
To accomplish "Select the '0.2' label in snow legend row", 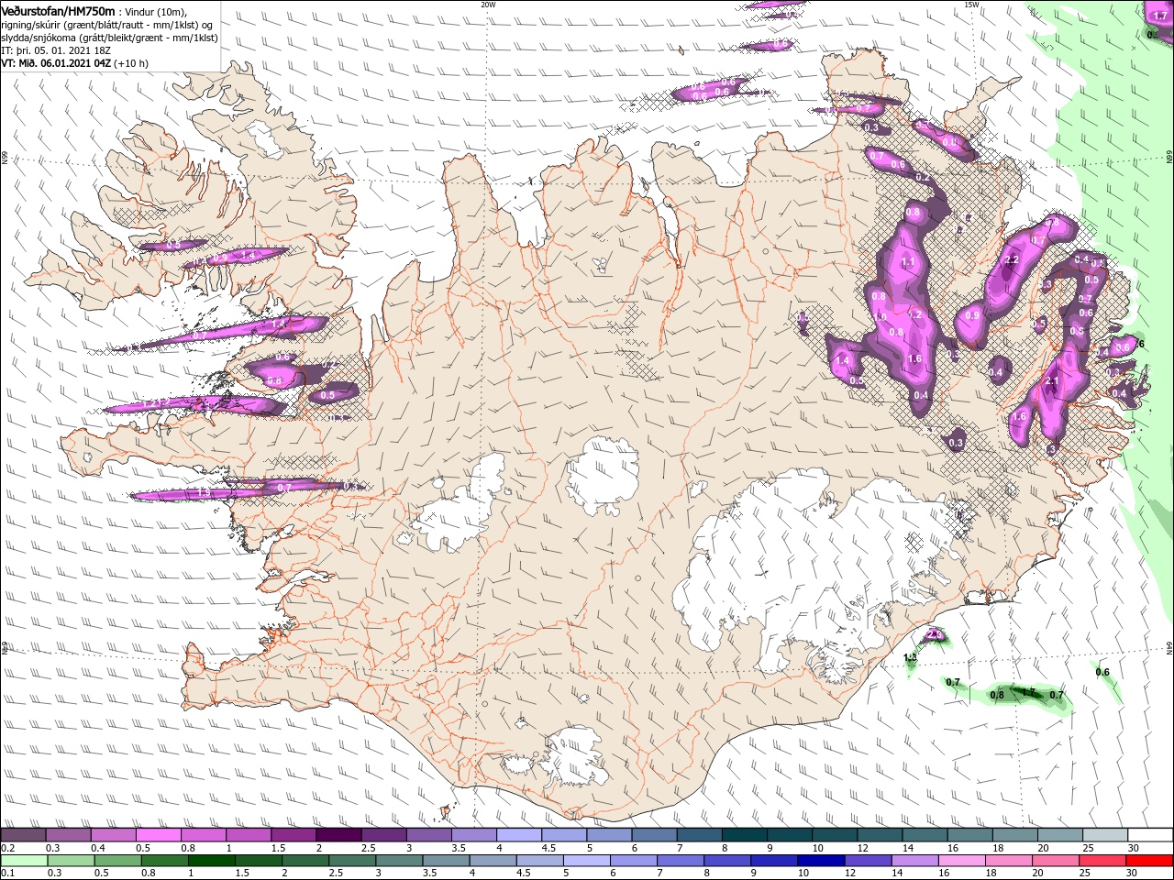I will [x=7, y=849].
